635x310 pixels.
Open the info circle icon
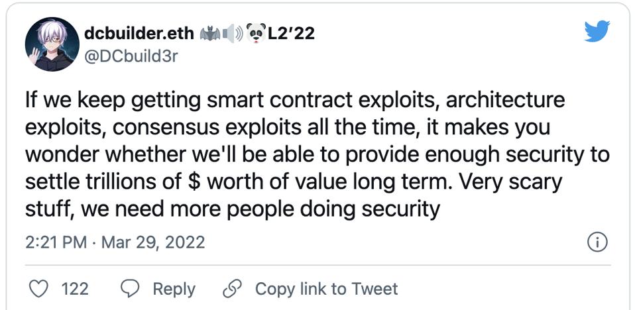click(597, 242)
